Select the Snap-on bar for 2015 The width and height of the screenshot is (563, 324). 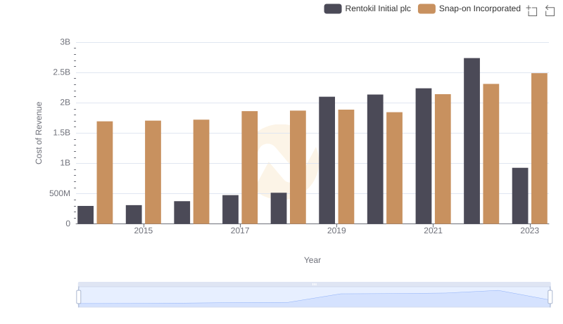point(153,172)
